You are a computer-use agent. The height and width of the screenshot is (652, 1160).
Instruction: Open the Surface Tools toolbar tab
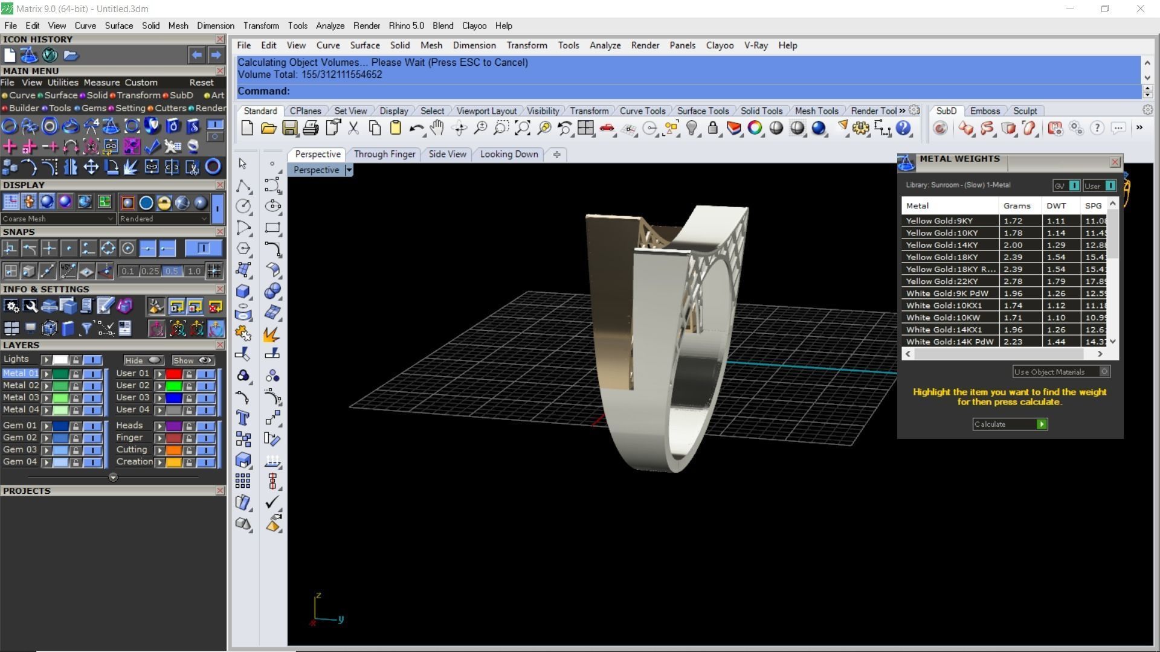coord(703,111)
